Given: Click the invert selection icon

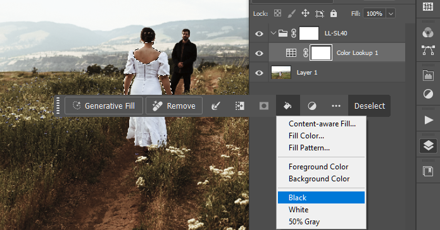Looking at the screenshot, I should [239, 106].
